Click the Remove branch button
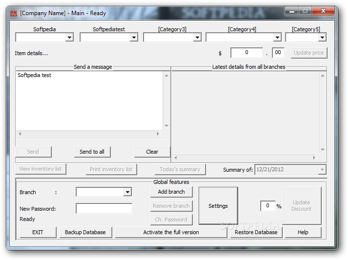 (171, 206)
